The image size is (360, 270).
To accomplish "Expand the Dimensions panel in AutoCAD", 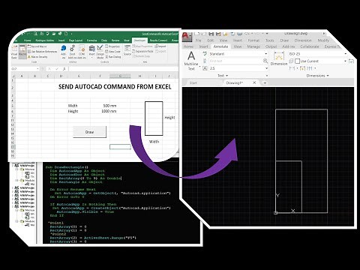I will [317, 76].
